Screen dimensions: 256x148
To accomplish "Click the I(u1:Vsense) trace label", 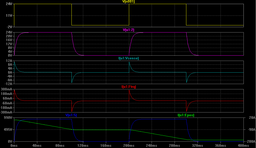I will pyautogui.click(x=129, y=58).
